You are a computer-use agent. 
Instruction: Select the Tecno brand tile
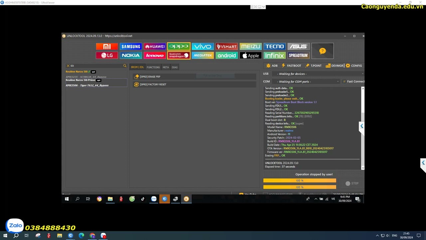275,46
